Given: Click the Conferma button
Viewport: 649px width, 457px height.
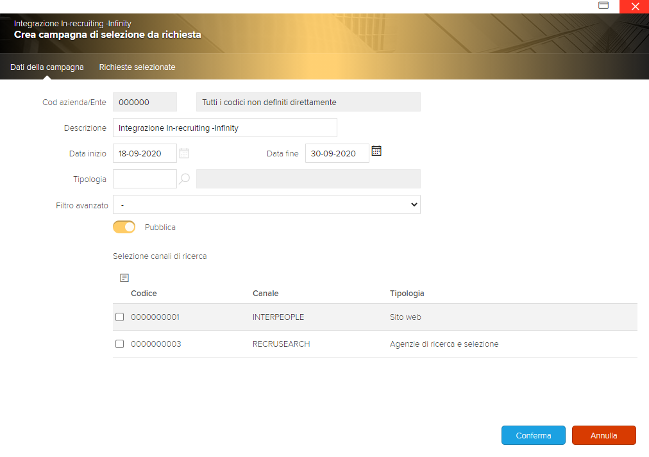Looking at the screenshot, I should [534, 435].
